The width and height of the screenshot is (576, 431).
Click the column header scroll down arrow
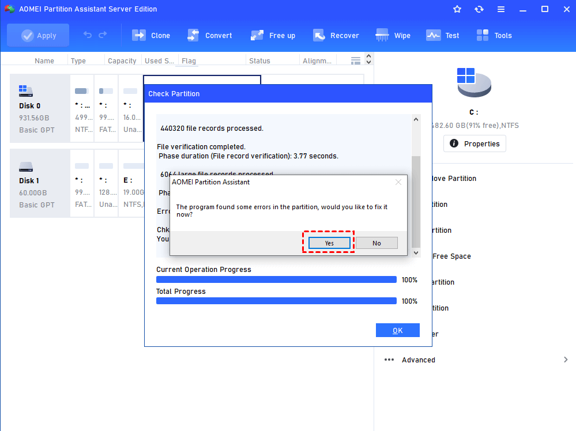click(x=368, y=62)
